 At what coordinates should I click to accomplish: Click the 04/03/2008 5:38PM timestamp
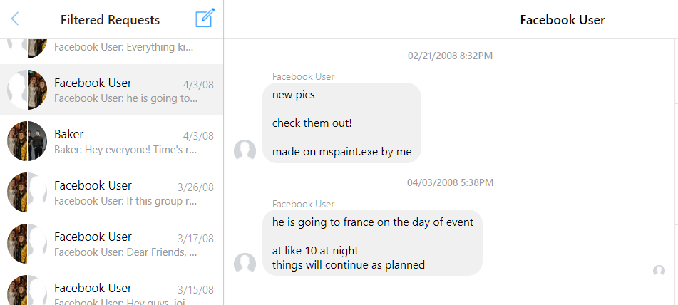tap(450, 182)
